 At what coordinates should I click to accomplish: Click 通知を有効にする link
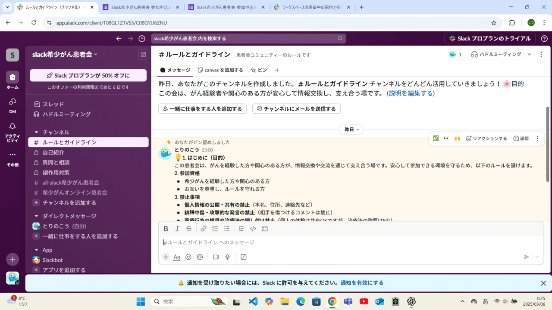[362, 283]
